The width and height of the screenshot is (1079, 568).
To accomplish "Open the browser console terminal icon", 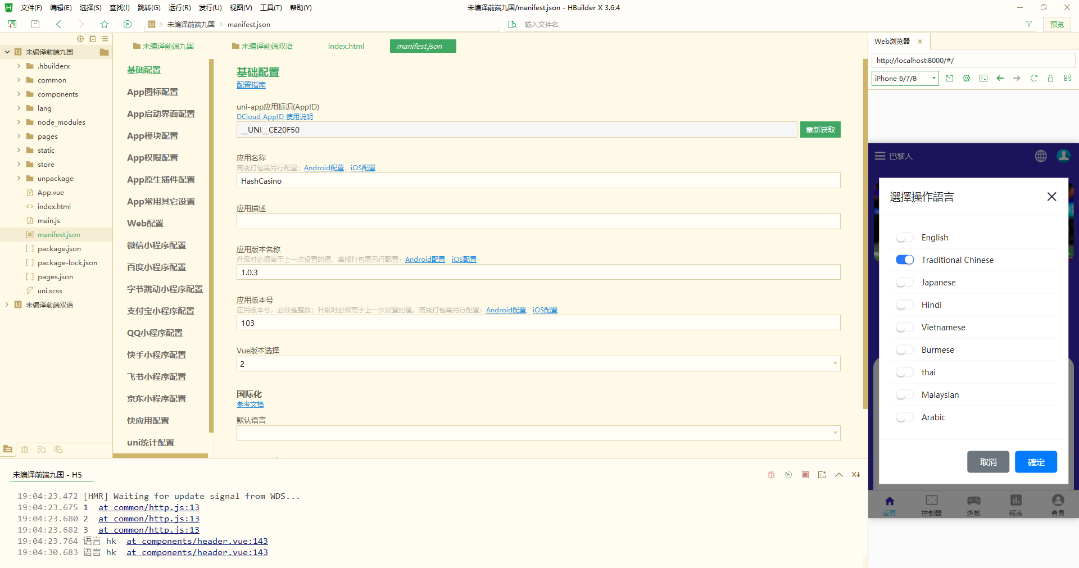I will tap(983, 78).
